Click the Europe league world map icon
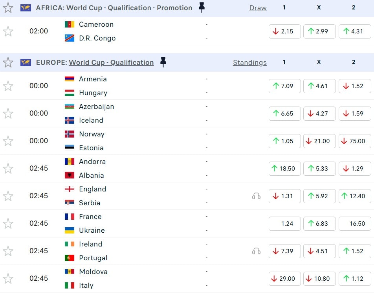 (x=26, y=62)
